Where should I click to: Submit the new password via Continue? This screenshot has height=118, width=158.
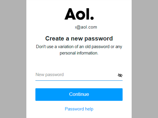[79, 94]
